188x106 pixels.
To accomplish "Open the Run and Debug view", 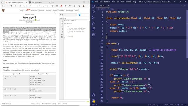I will point(93,23).
